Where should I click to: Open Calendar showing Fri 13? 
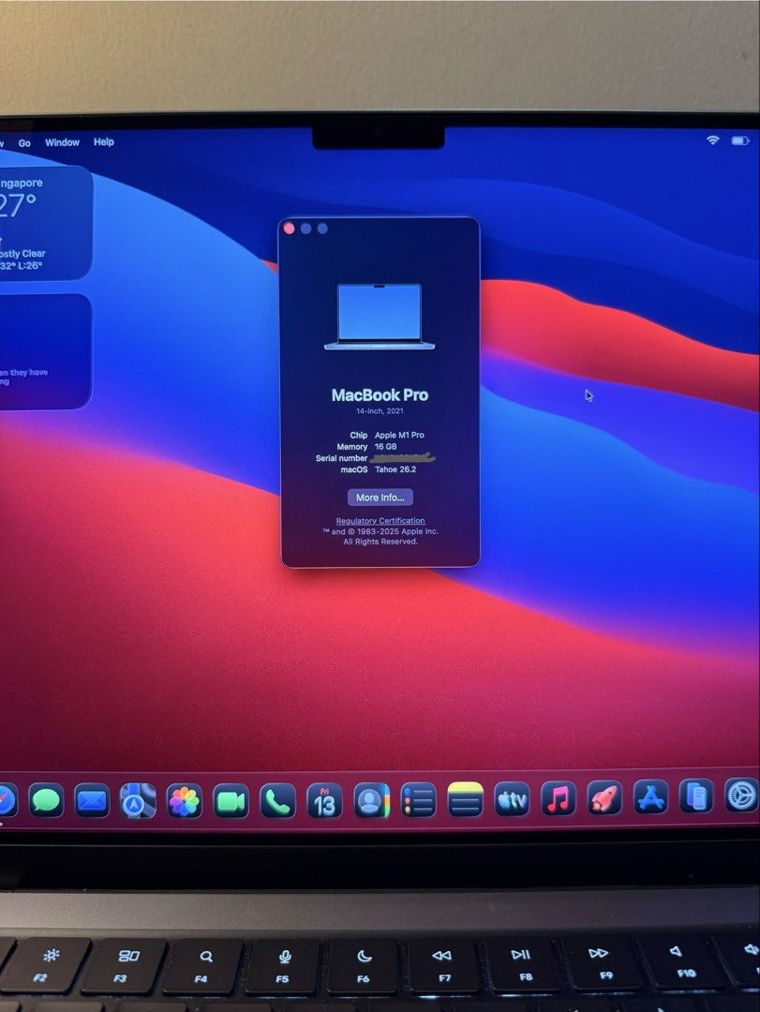(x=324, y=801)
